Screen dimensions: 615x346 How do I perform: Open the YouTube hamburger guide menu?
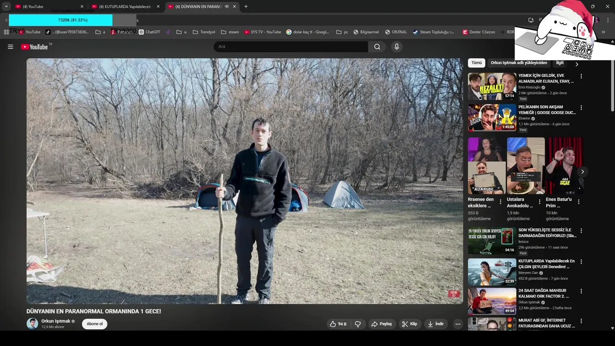coord(10,47)
